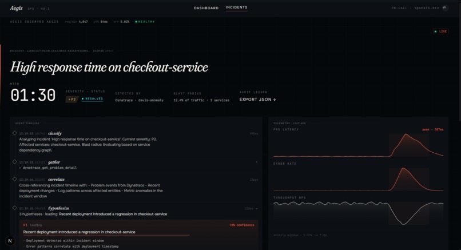
Task: Click the peak 587ms label
Action: (x=433, y=129)
